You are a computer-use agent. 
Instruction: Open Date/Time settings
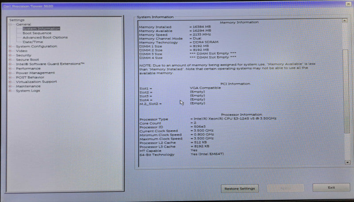coord(33,42)
